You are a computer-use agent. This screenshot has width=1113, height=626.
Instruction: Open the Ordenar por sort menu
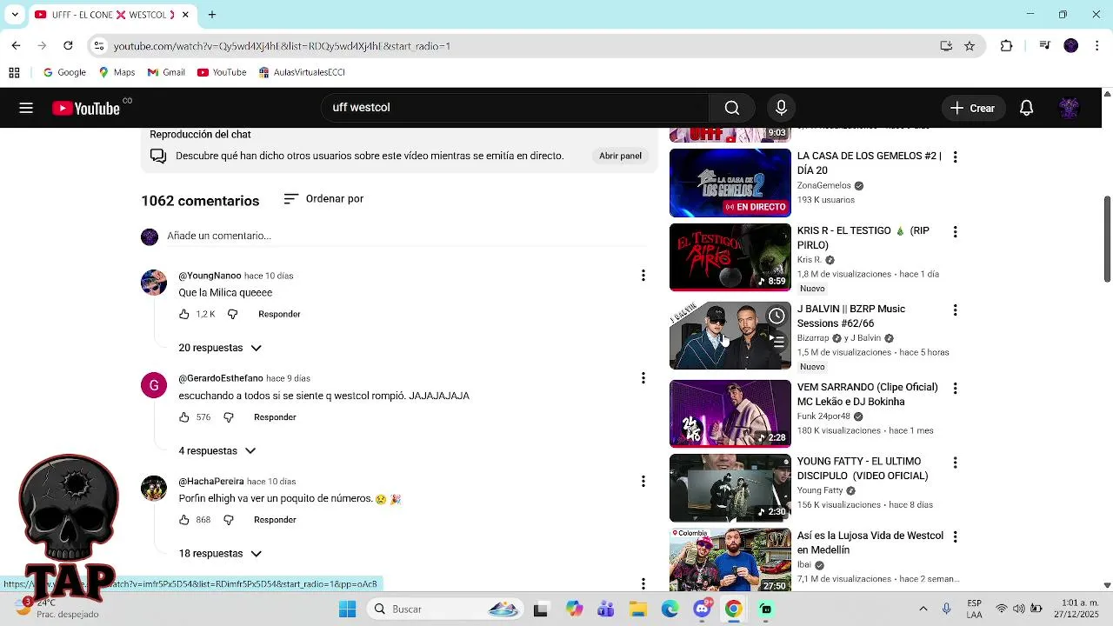pyautogui.click(x=323, y=199)
